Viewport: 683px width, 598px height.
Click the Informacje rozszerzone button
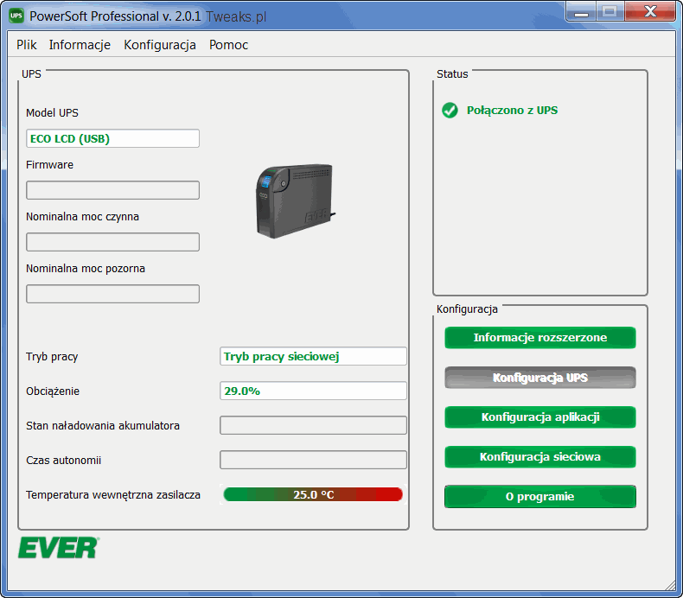pos(540,338)
